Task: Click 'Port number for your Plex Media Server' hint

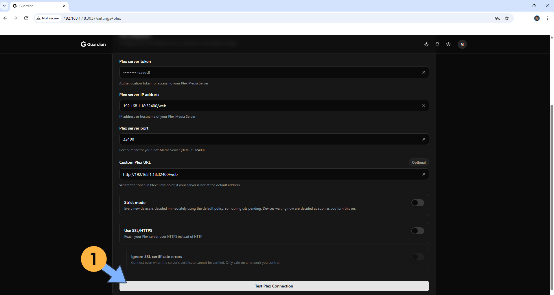Action: [x=162, y=150]
